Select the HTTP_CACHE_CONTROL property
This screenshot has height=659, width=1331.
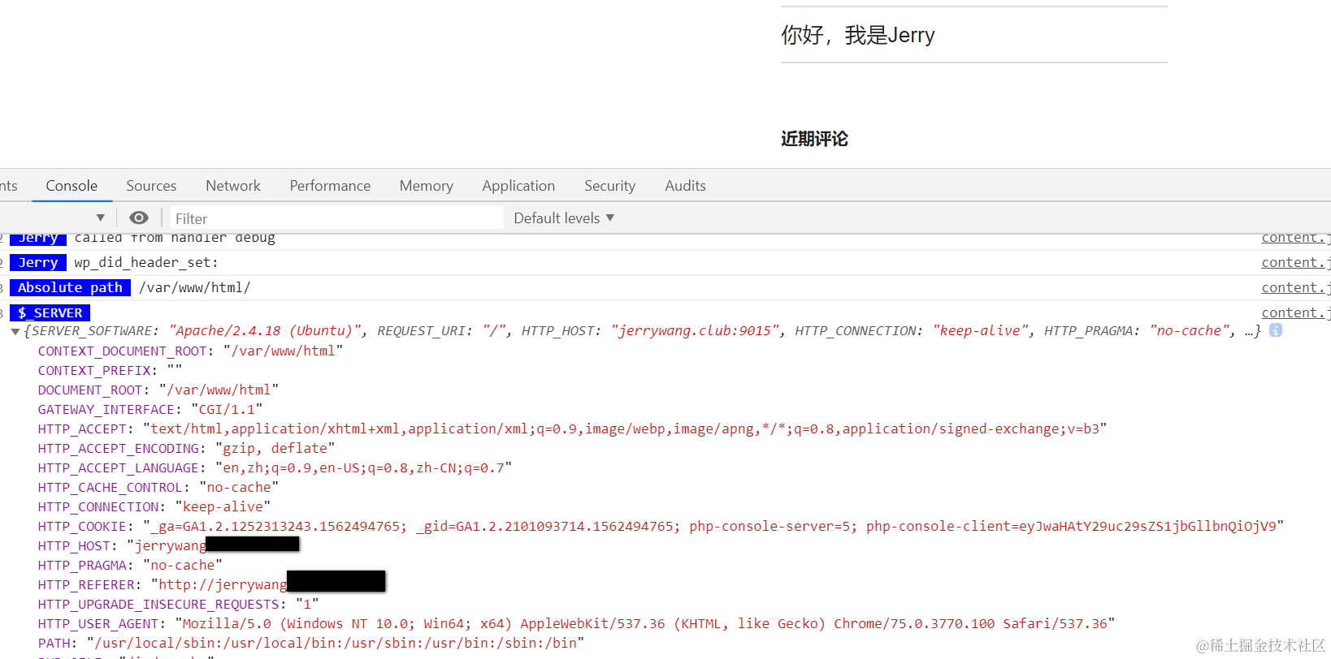tap(158, 487)
